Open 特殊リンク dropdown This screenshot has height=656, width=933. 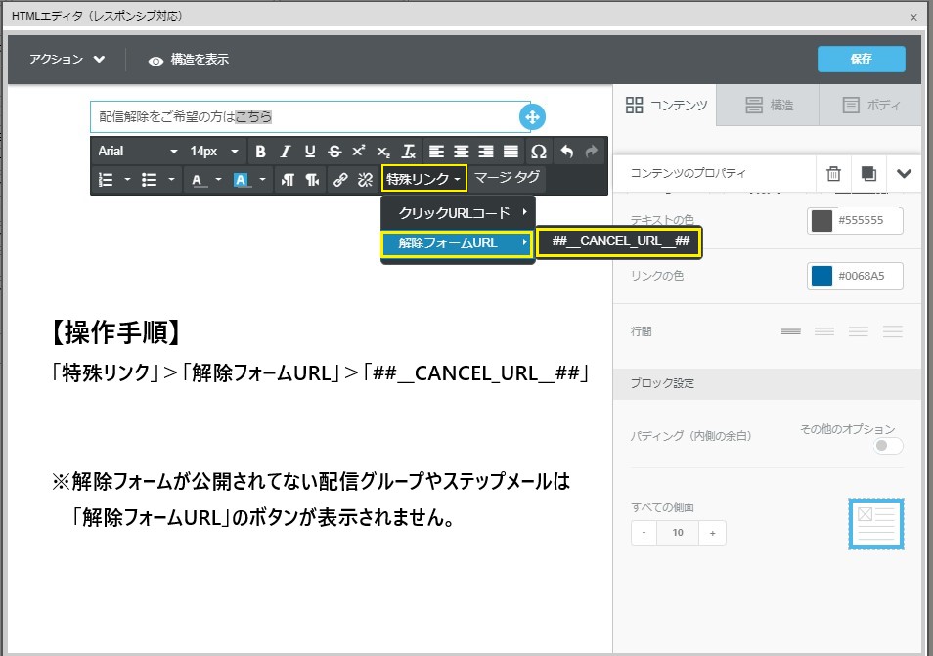coord(423,179)
